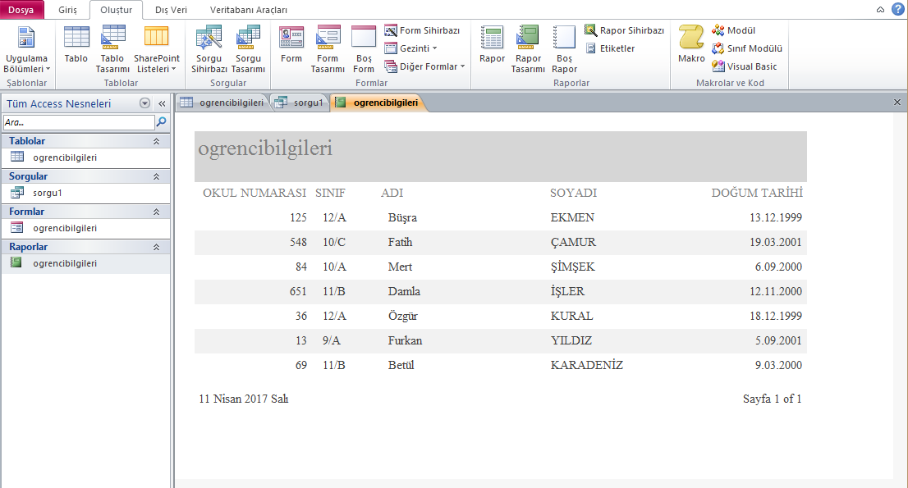Click the search magnifier icon

click(x=162, y=122)
